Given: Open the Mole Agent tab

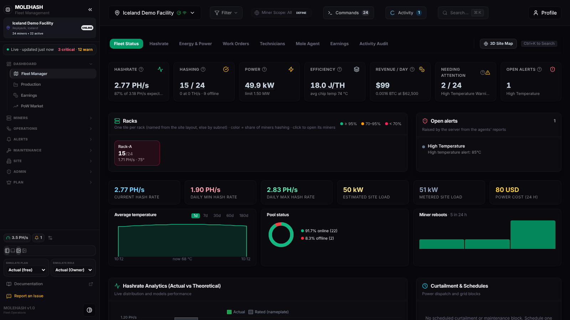Looking at the screenshot, I should coord(307,44).
